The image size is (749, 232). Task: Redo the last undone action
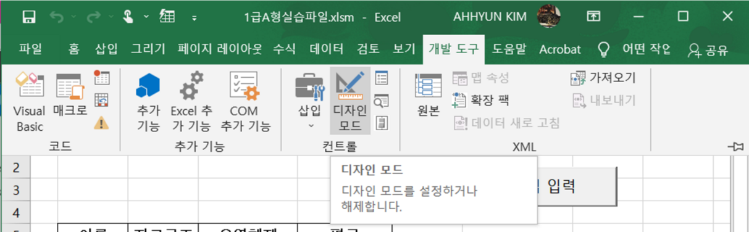(94, 17)
